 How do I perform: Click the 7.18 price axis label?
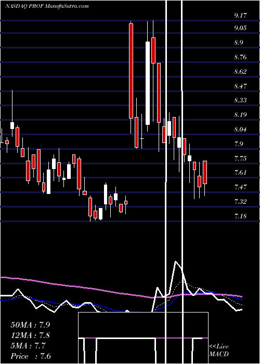pyautogui.click(x=240, y=216)
